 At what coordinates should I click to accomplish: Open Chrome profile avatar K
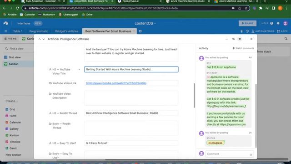(x=280, y=8)
